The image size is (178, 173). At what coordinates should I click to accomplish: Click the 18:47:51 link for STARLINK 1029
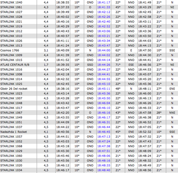tap(104, 151)
